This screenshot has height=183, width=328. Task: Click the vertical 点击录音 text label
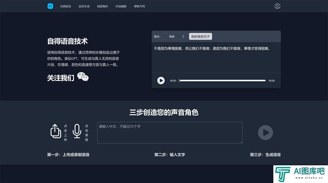point(87,133)
